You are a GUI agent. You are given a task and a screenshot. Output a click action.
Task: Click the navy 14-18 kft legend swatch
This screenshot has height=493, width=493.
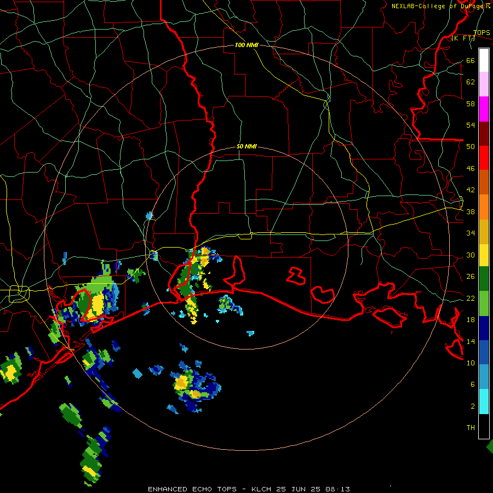point(484,328)
